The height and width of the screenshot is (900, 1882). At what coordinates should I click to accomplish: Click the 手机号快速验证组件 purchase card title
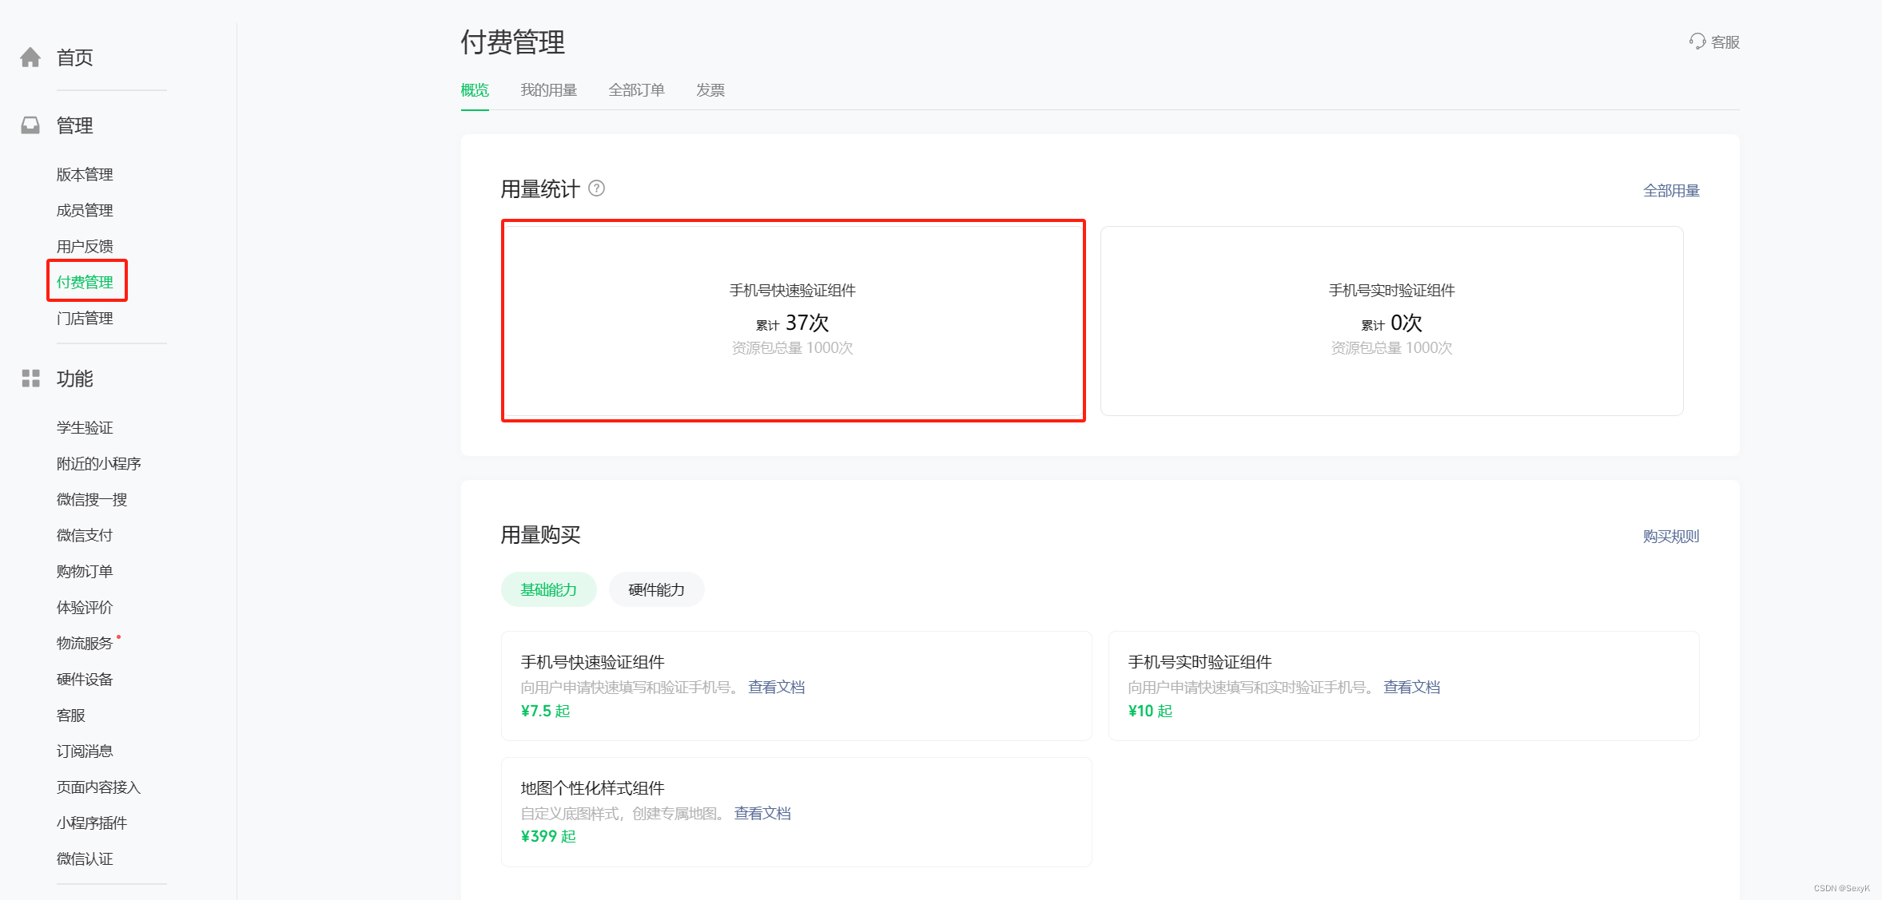click(593, 662)
